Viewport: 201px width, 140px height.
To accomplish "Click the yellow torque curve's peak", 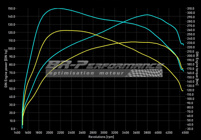I will coord(65,30).
